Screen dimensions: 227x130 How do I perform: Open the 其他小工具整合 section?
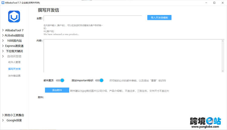click(14, 115)
